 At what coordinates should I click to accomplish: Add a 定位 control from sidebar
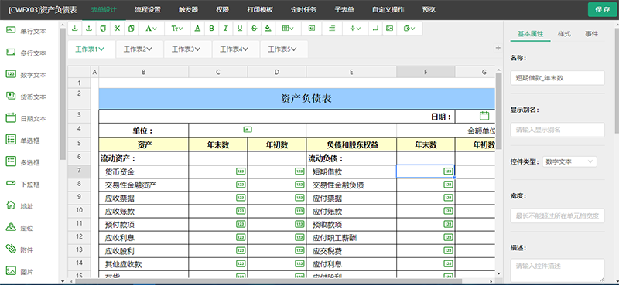coord(20,228)
